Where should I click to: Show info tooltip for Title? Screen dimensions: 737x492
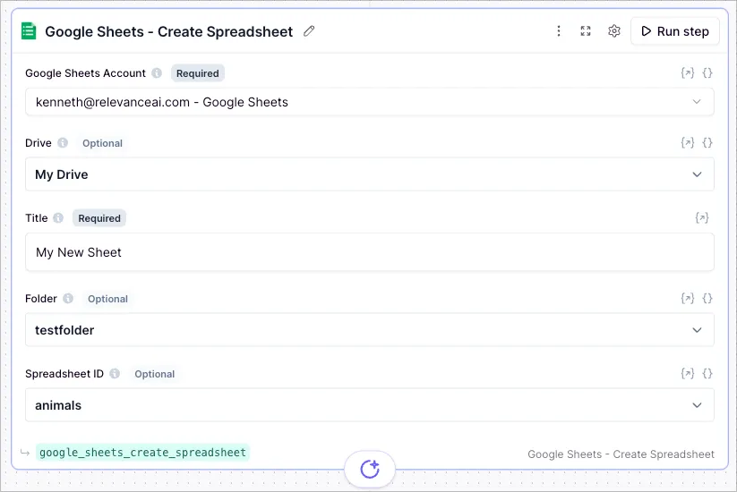[58, 218]
